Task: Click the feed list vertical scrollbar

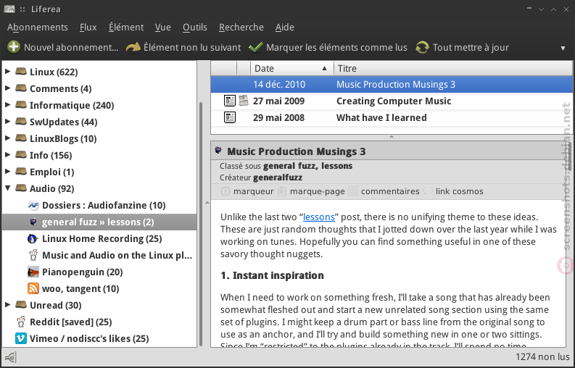Action: click(x=201, y=224)
